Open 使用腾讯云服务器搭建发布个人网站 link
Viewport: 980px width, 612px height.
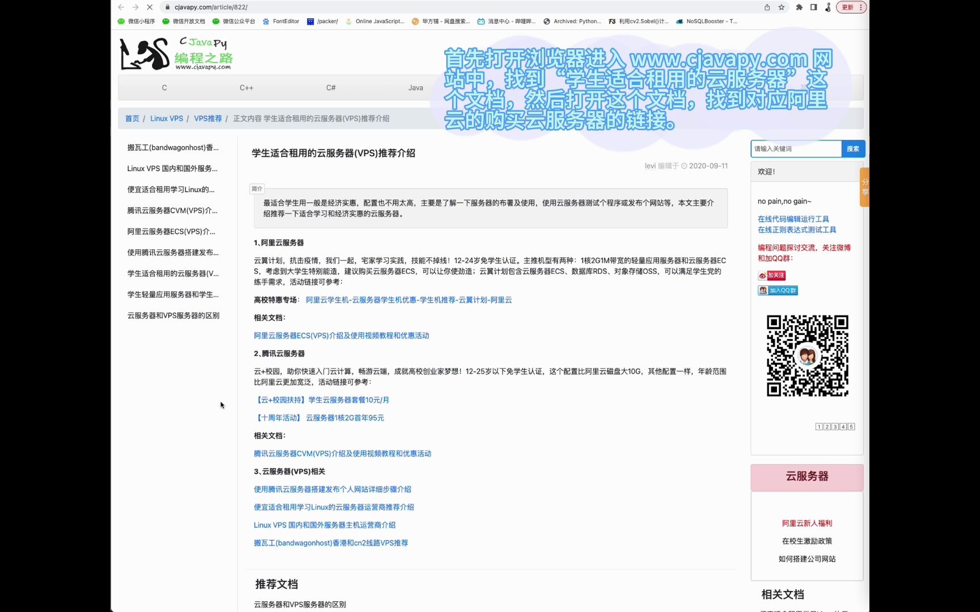pos(332,489)
